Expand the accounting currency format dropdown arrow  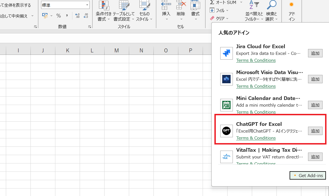(51, 16)
